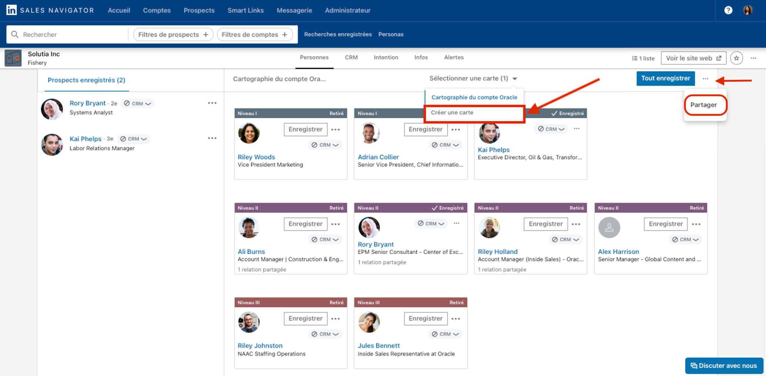Image resolution: width=766 pixels, height=376 pixels.
Task: Expand CRM dropdown on Ali Burns card
Action: pos(325,239)
